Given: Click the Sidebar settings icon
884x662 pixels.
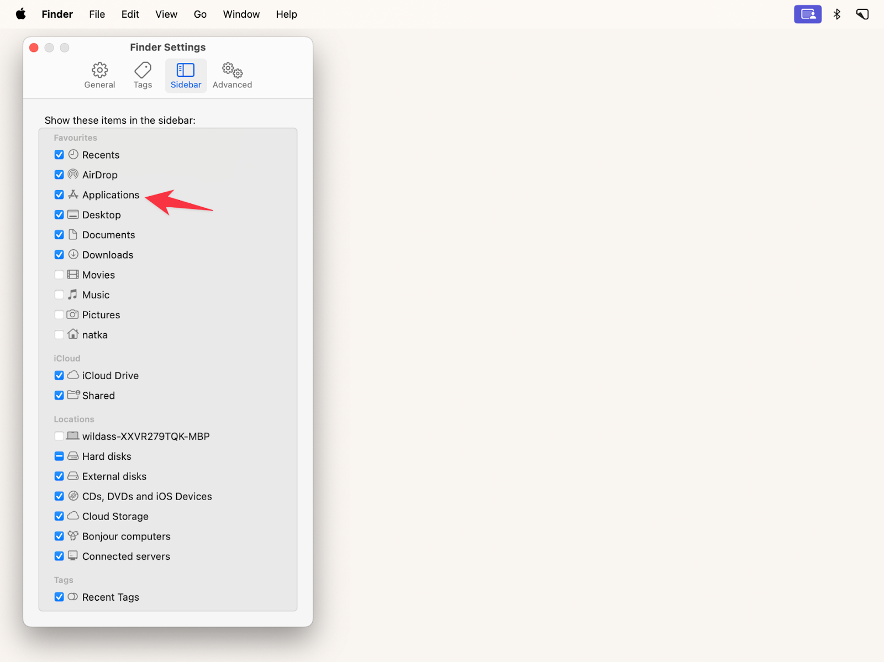Looking at the screenshot, I should pos(186,70).
